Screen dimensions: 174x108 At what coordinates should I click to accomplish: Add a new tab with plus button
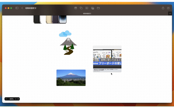(x=170, y=13)
